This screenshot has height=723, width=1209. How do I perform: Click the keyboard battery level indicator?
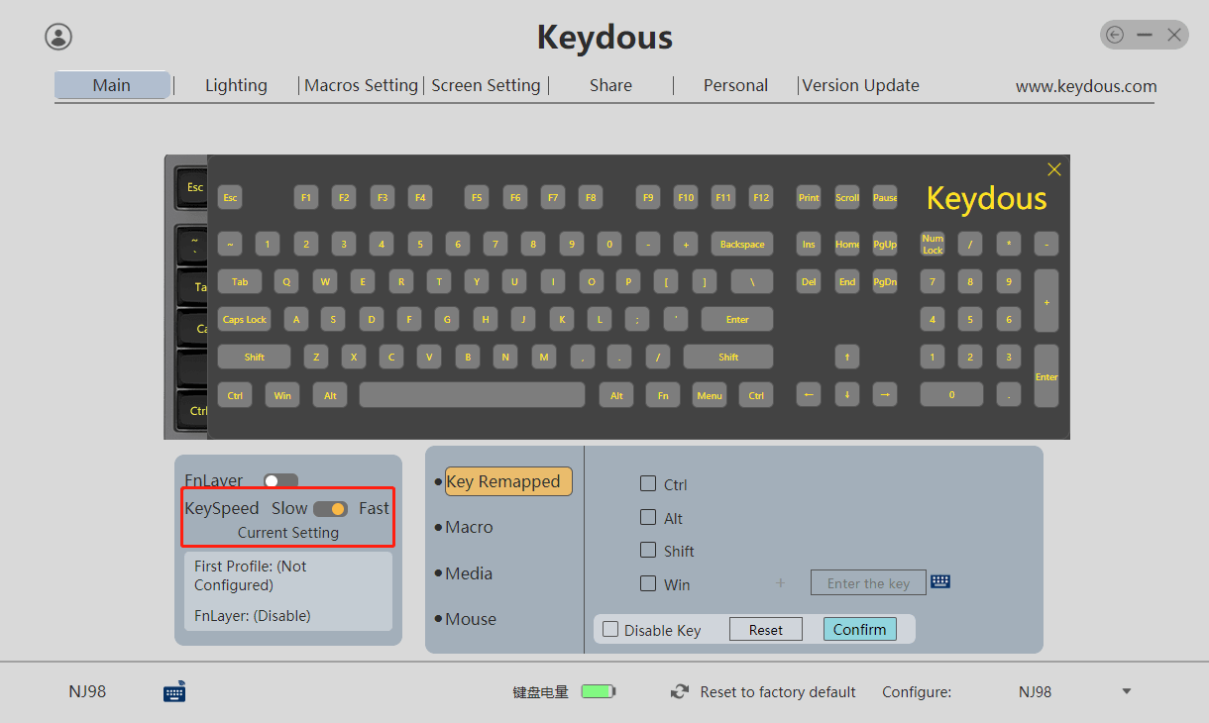pos(598,692)
